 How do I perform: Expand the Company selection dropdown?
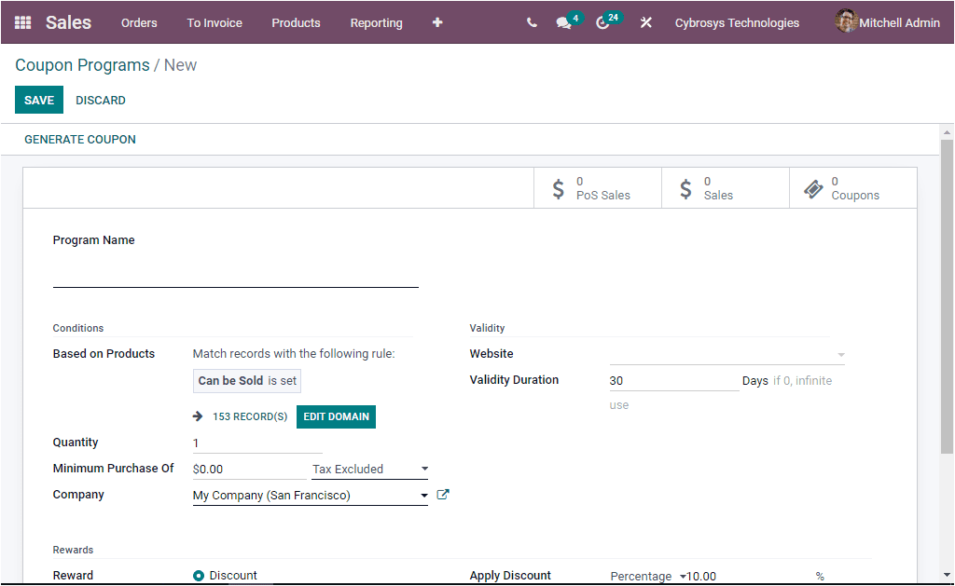424,495
